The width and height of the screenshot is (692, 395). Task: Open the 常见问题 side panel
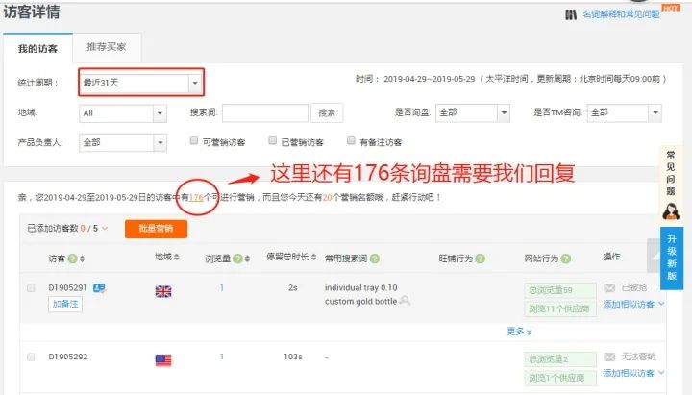click(671, 173)
